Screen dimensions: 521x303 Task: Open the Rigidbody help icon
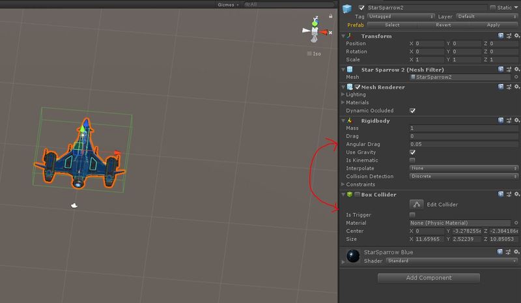501,120
